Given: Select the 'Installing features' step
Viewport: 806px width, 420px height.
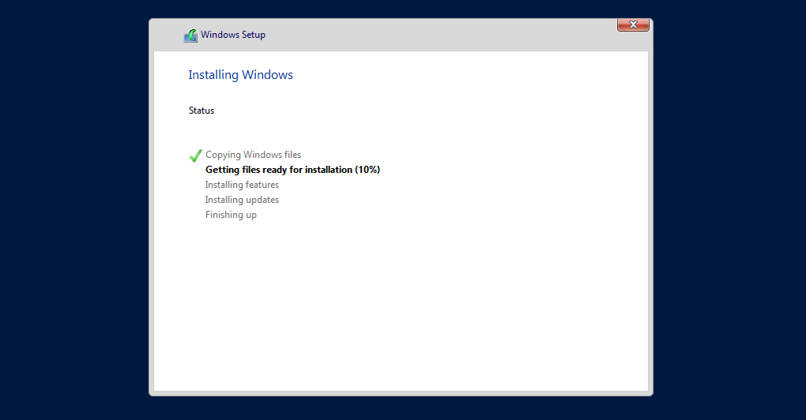Looking at the screenshot, I should (x=242, y=184).
